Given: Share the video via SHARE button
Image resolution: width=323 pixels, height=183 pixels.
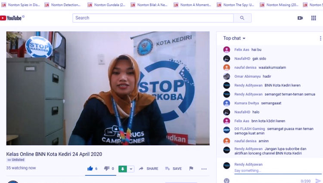Looking at the screenshot, I should pos(149,169).
